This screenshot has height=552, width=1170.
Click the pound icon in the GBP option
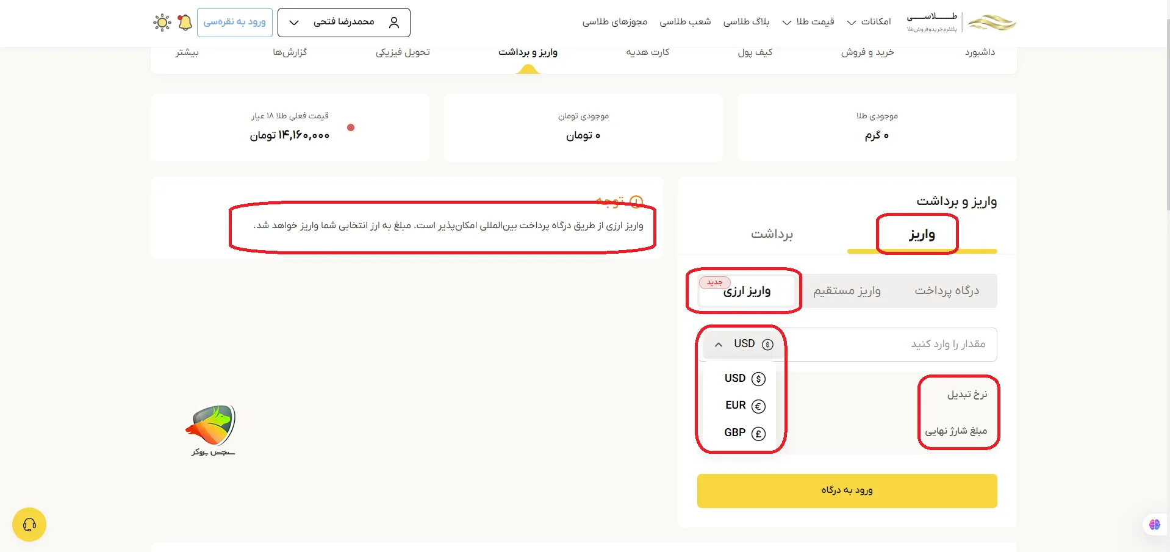pyautogui.click(x=758, y=433)
